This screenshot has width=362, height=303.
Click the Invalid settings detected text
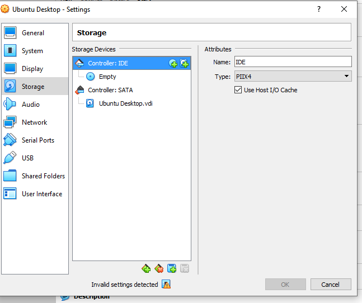[x=125, y=285]
